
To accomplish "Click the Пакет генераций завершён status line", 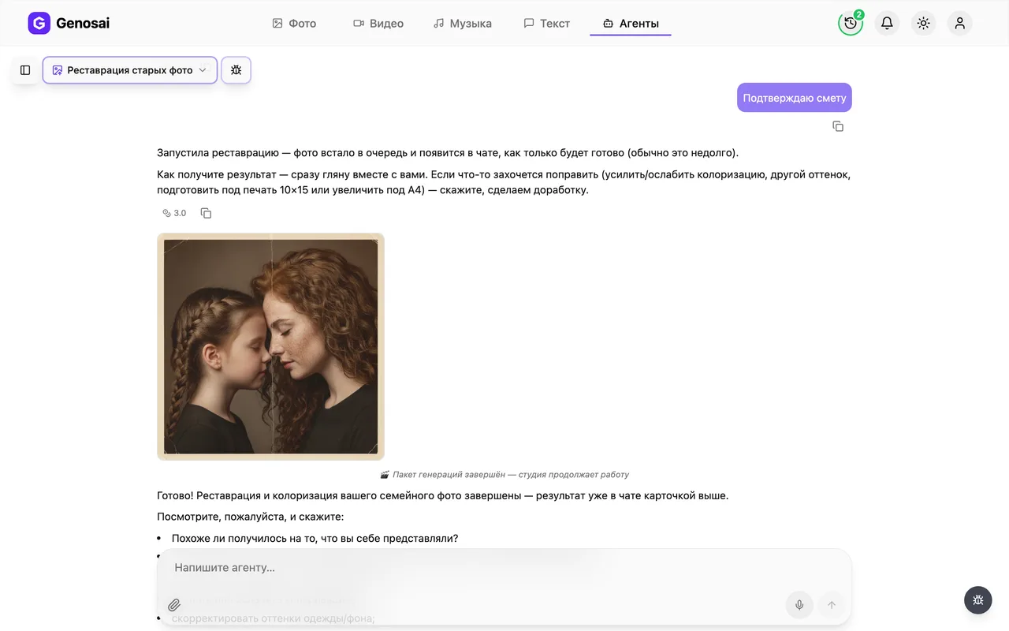I will pos(504,475).
